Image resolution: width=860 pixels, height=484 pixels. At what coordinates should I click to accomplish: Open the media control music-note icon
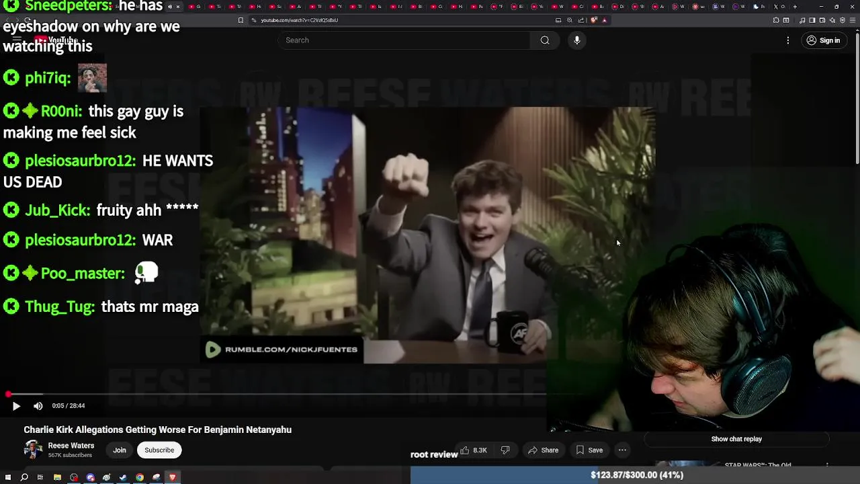point(802,20)
